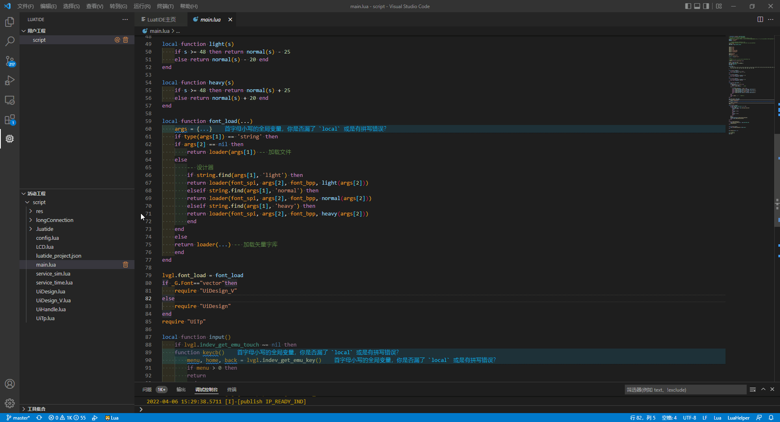
Task: Open the Customize Layout control
Action: [719, 6]
